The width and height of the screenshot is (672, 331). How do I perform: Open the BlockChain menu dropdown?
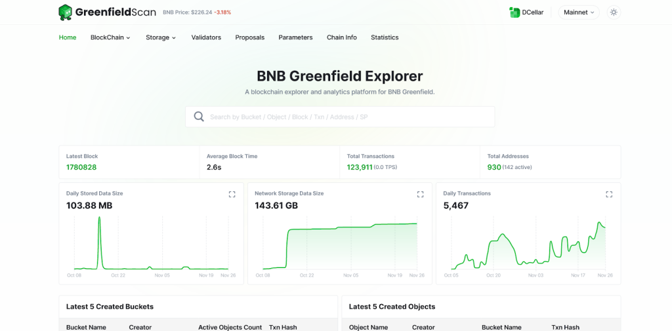click(110, 37)
